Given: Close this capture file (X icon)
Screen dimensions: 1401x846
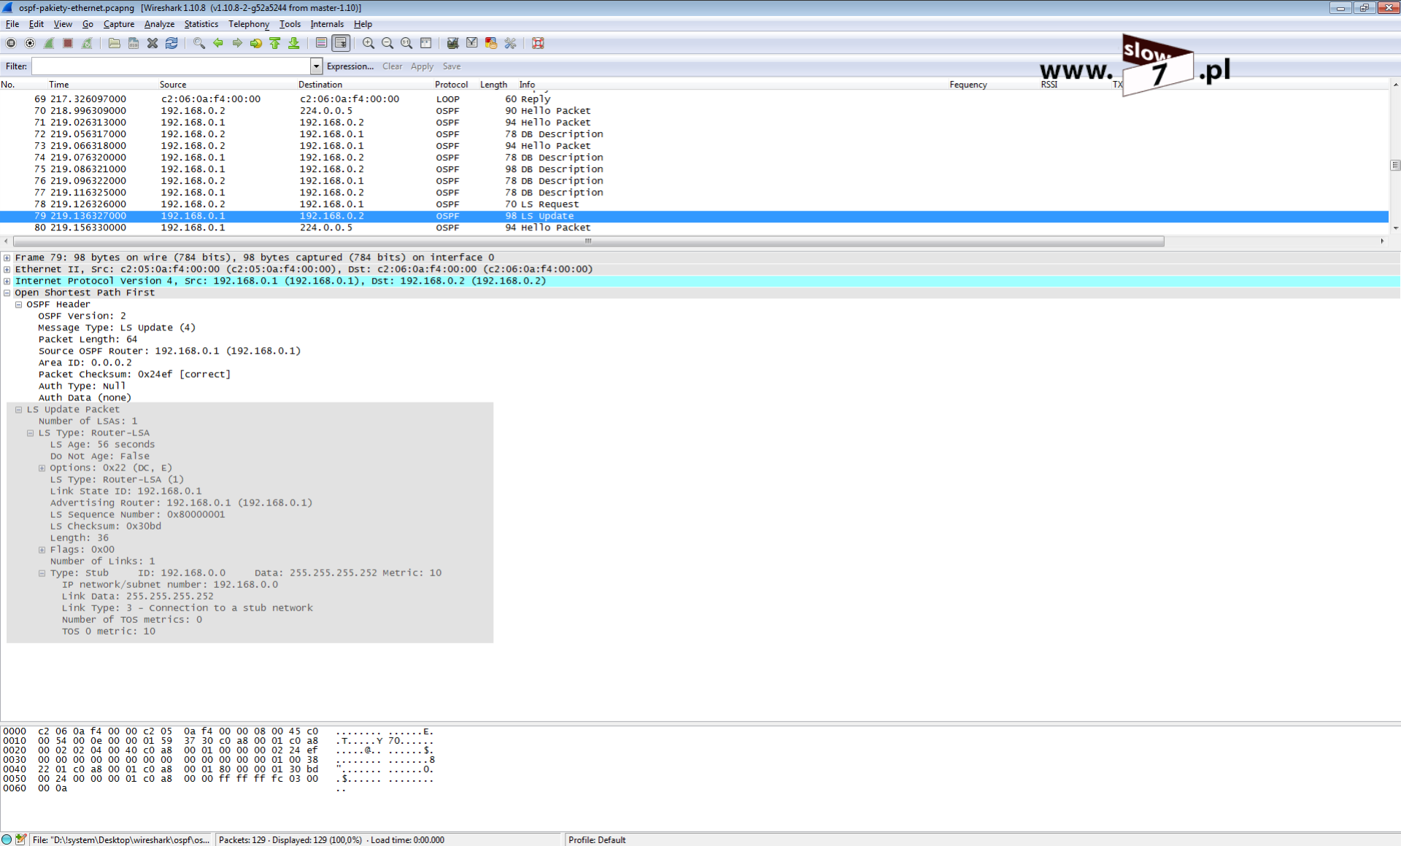Looking at the screenshot, I should pos(153,44).
